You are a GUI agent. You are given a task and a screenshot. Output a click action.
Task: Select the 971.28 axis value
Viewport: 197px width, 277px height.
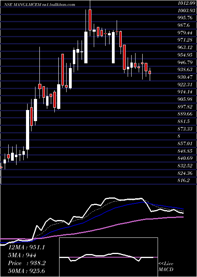point(186,40)
